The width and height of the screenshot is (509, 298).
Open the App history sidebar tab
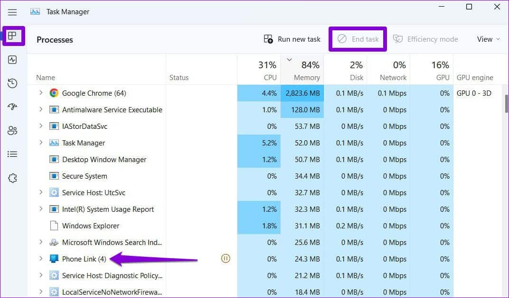tap(12, 83)
